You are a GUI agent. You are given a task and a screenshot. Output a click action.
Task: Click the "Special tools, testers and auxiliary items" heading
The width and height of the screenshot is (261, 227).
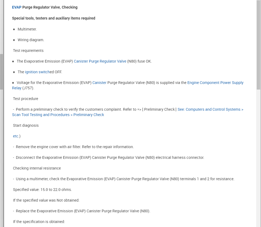point(54,18)
